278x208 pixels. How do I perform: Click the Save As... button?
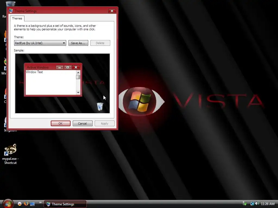coord(78,43)
